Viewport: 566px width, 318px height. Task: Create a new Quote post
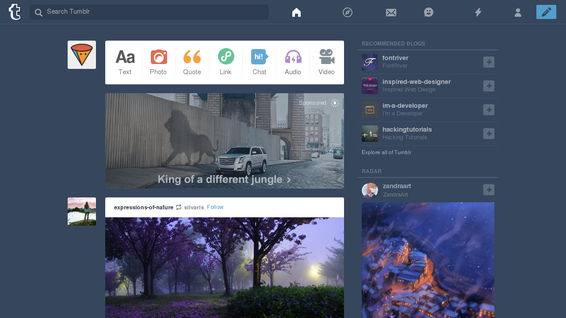(192, 62)
